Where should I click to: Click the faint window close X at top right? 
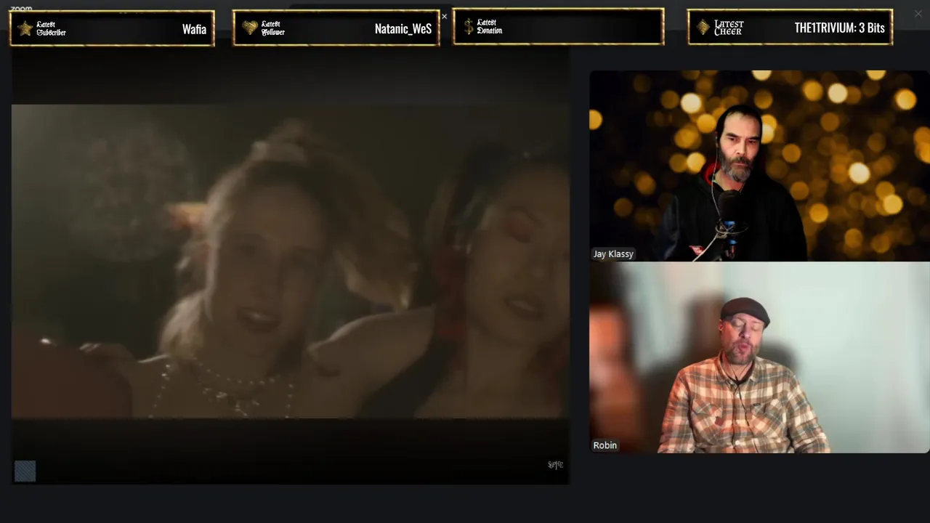pyautogui.click(x=918, y=13)
